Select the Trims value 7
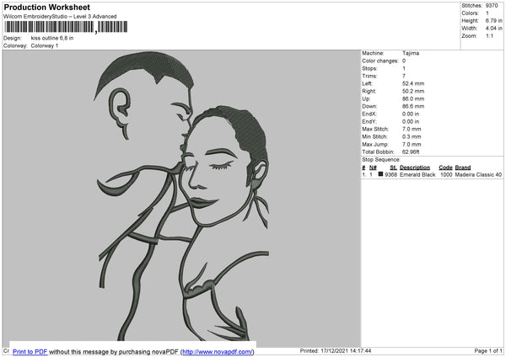This screenshot has height=357, width=506. (404, 76)
